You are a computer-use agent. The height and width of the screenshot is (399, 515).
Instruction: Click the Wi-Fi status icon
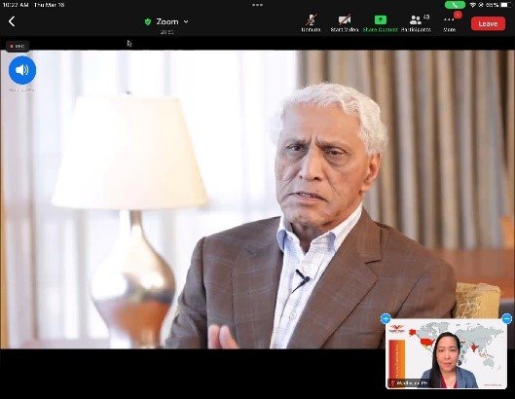(473, 5)
